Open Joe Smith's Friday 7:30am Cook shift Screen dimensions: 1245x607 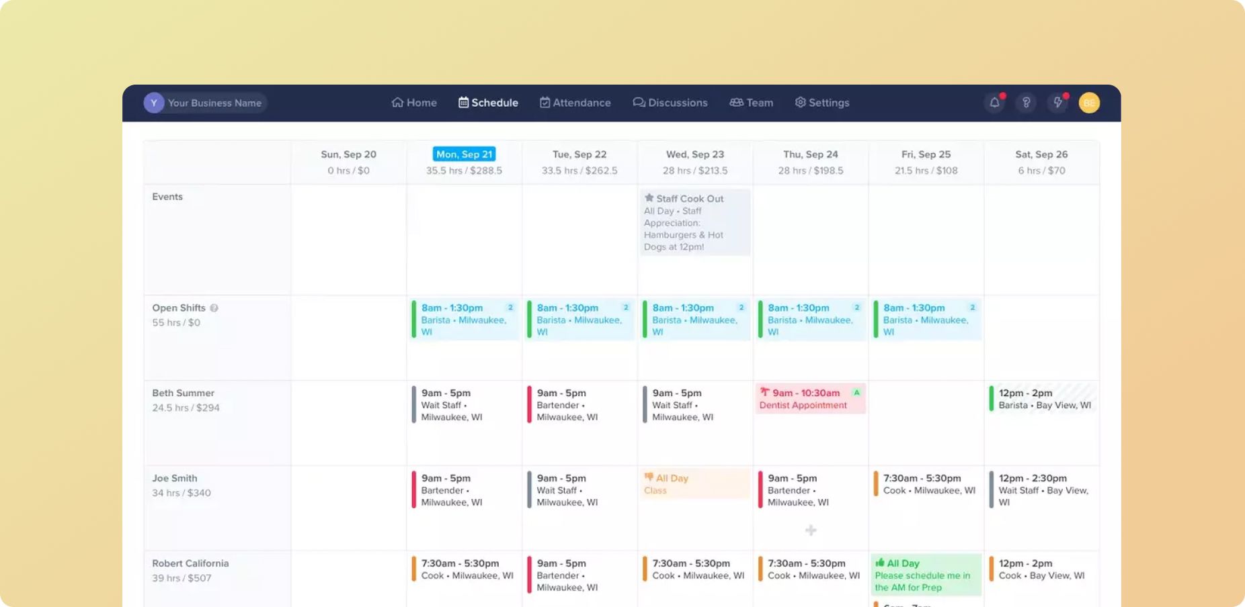(927, 484)
